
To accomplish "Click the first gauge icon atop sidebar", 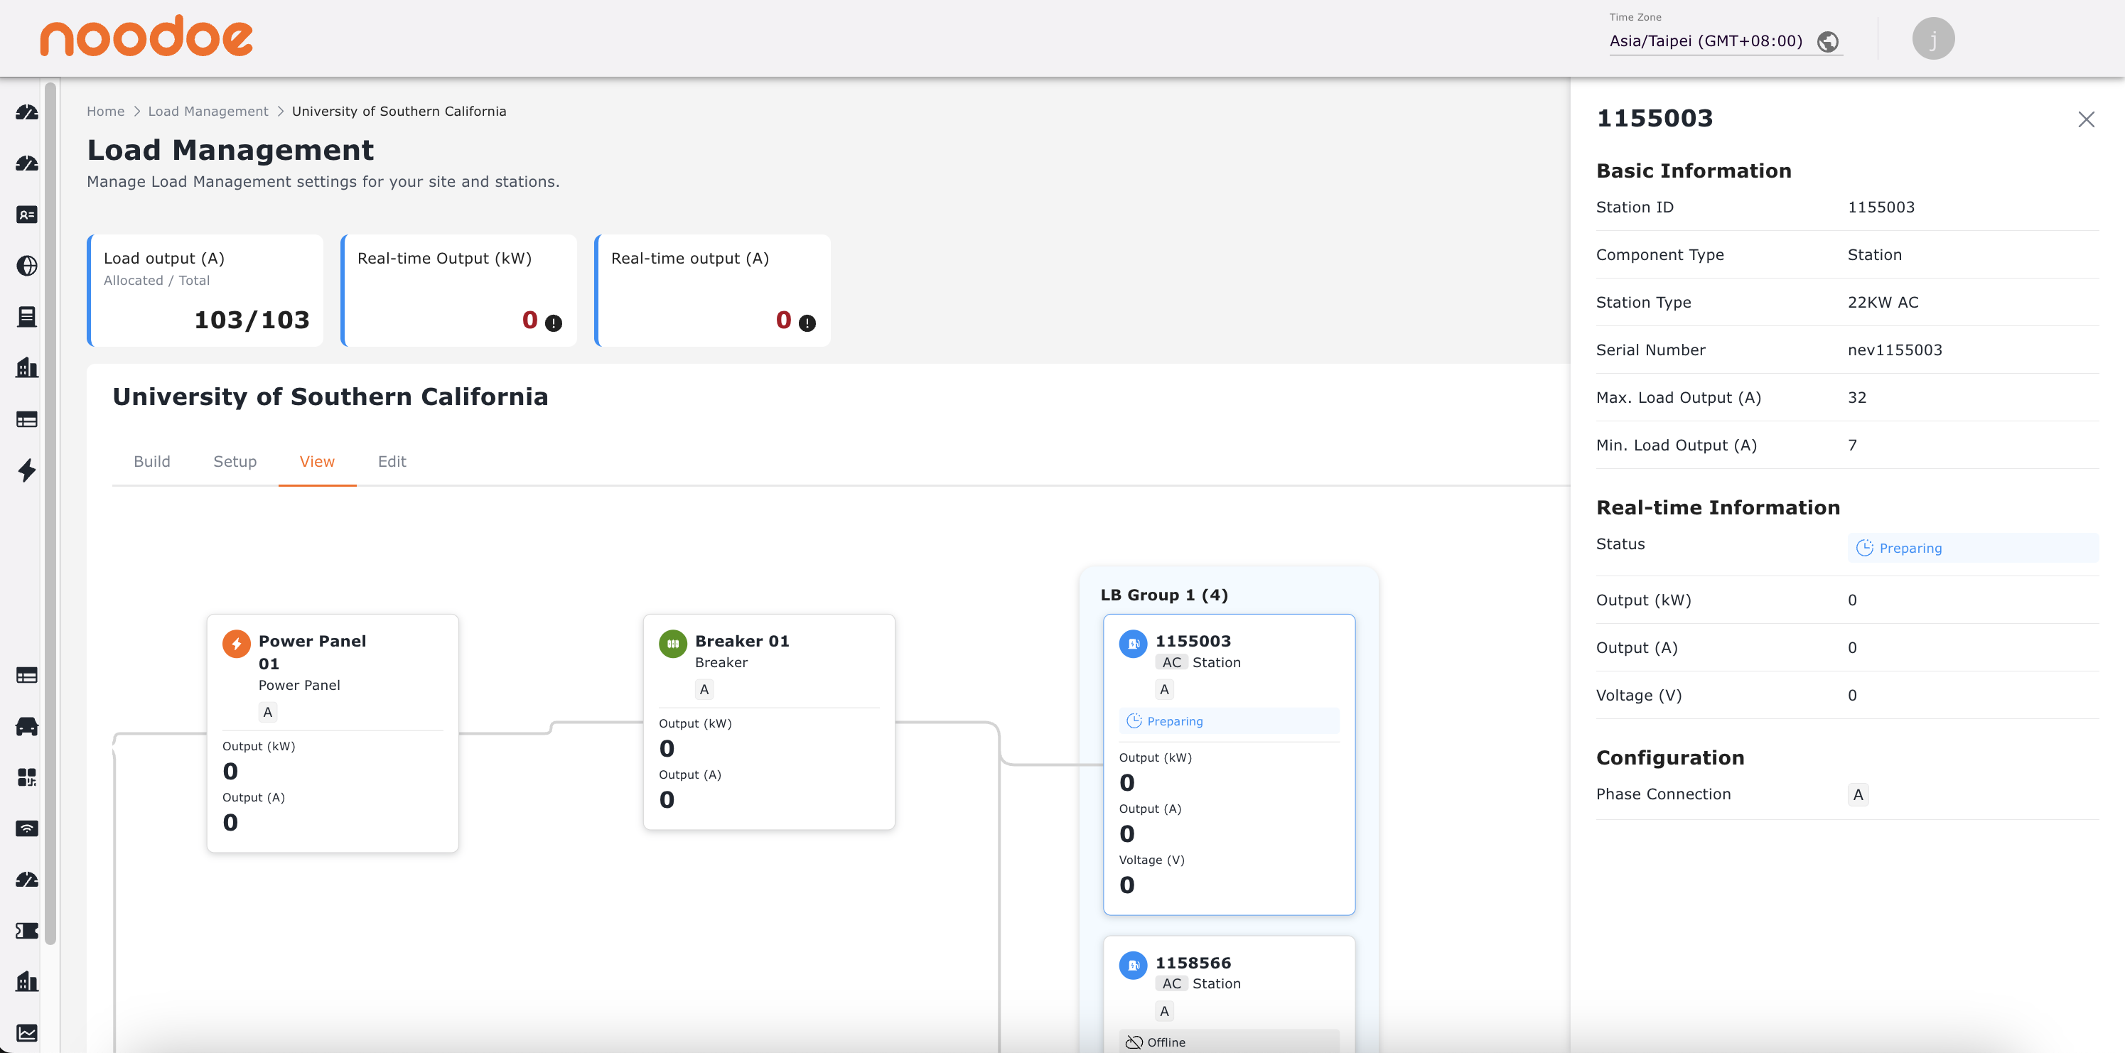I will 26,112.
